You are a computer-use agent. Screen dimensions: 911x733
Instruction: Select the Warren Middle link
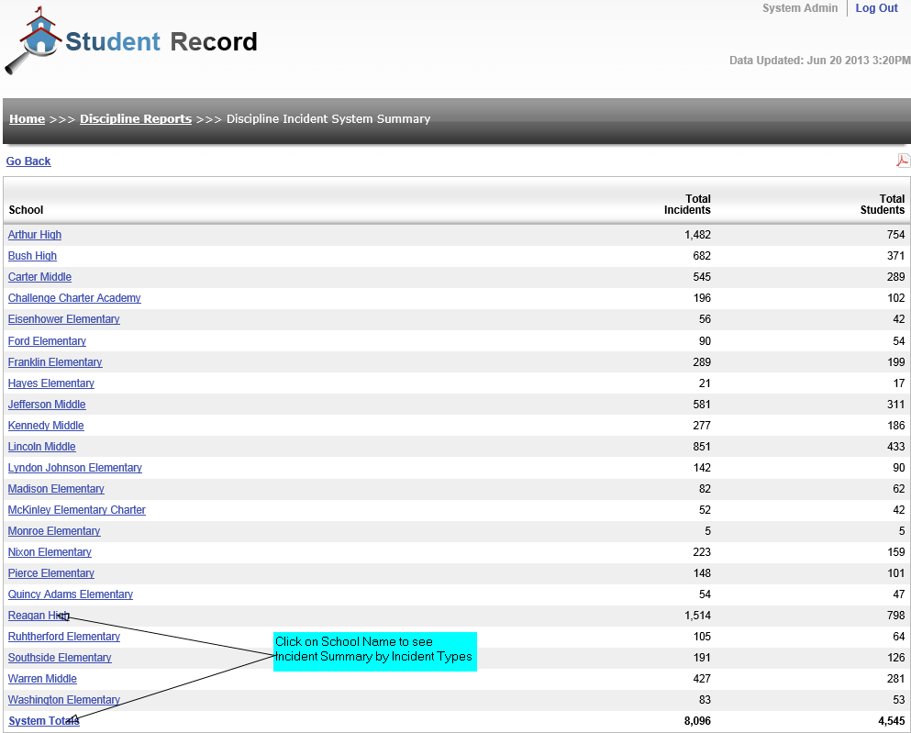coord(42,678)
